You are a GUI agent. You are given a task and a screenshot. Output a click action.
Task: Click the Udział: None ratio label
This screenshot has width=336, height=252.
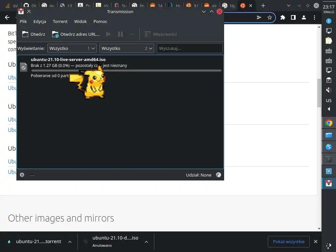(199, 175)
